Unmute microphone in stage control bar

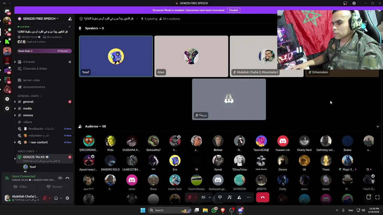[189, 197]
